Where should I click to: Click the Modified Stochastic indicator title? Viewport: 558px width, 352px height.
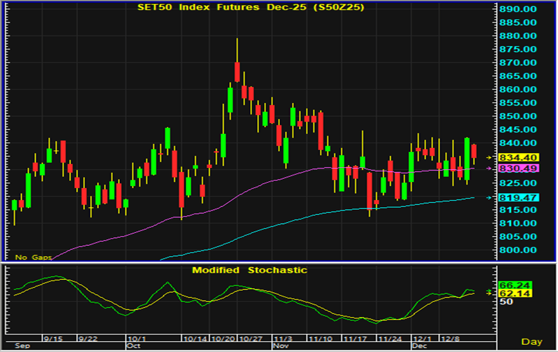click(x=249, y=270)
